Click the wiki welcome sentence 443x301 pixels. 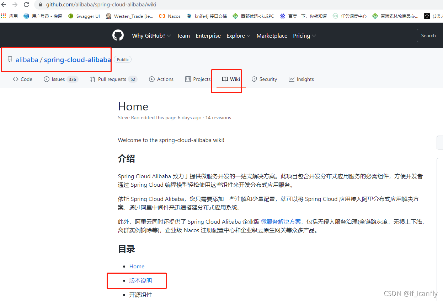click(171, 140)
